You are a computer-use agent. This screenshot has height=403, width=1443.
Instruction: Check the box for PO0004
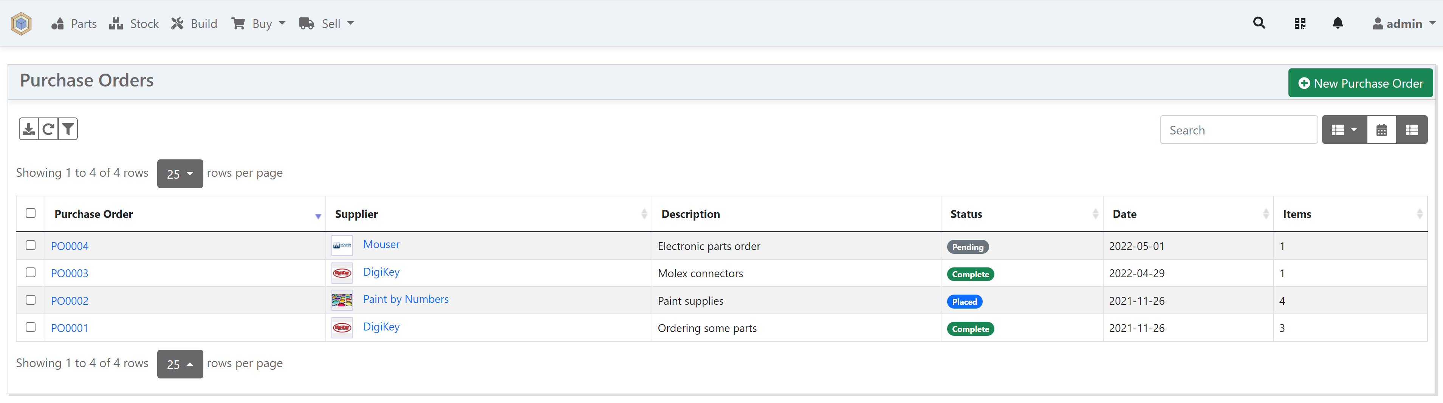(31, 245)
